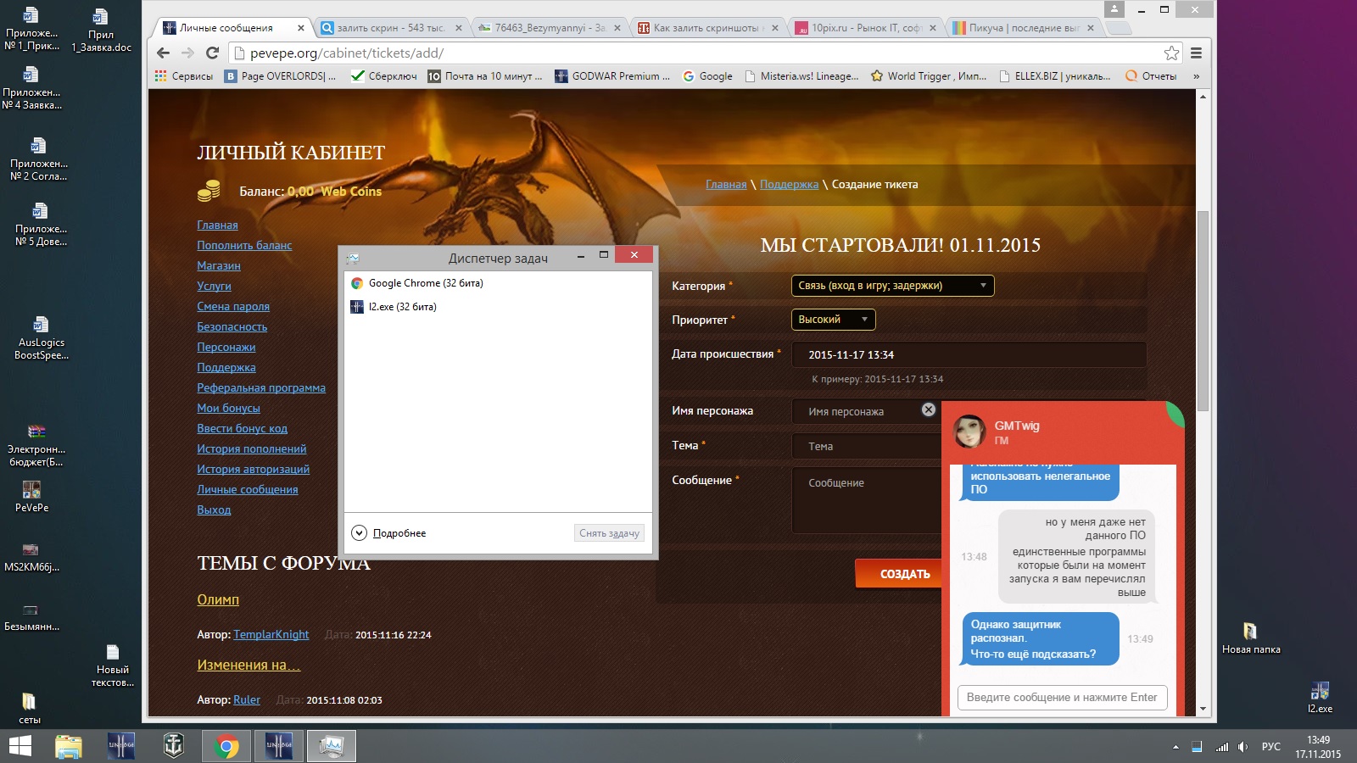Switch to the Как залить скриншоты tab
Image resolution: width=1357 pixels, height=763 pixels.
point(706,28)
